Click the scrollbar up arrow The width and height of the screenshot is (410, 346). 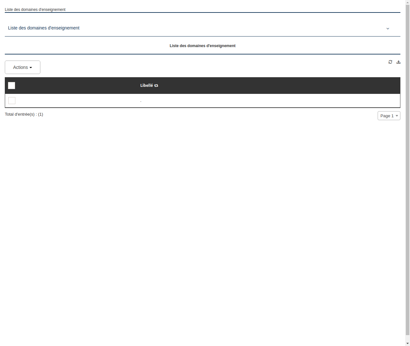(407, 2)
